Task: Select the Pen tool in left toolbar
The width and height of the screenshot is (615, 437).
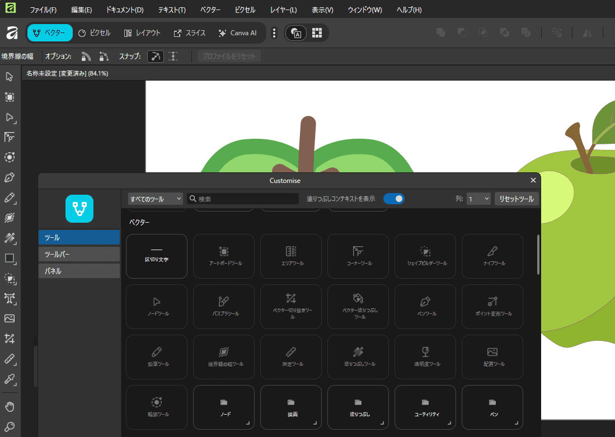Action: (x=10, y=177)
